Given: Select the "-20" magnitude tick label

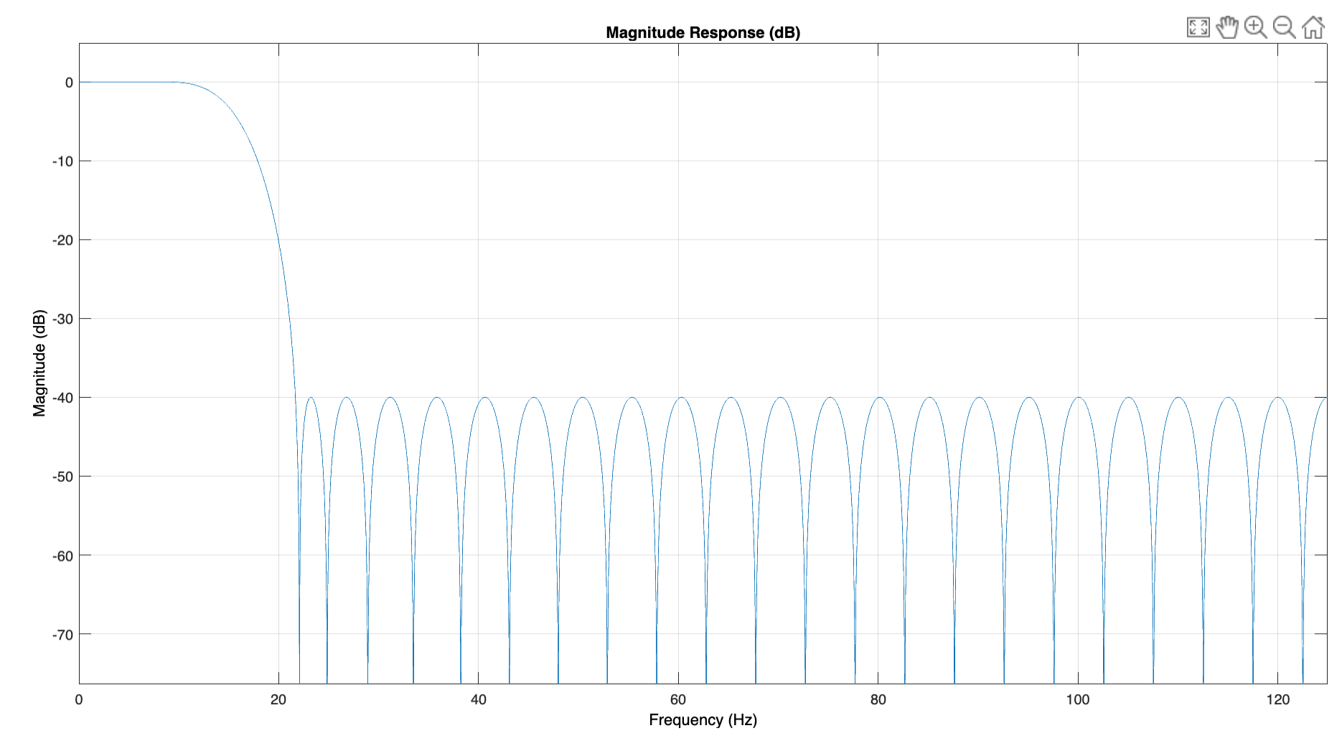Looking at the screenshot, I should 62,240.
